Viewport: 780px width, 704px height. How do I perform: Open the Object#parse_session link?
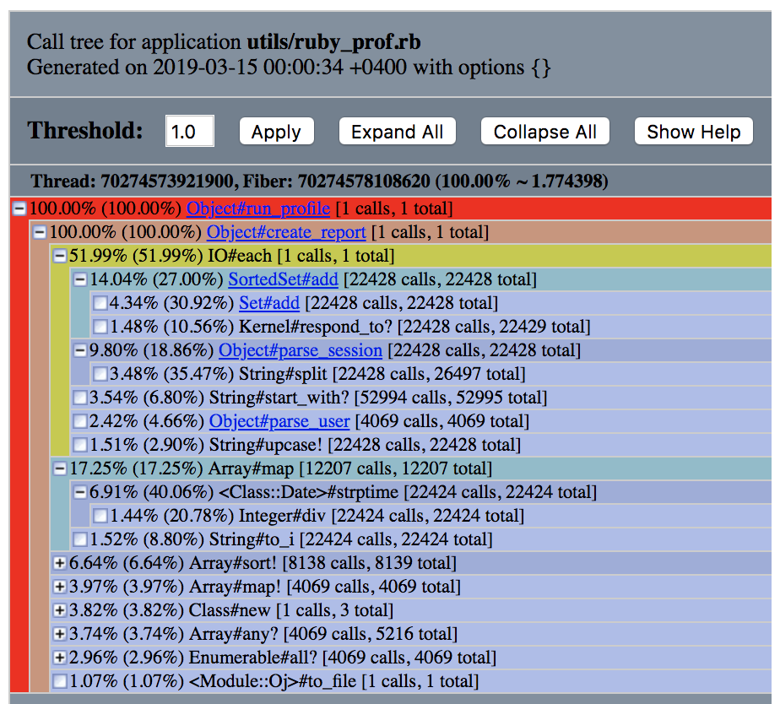point(300,350)
